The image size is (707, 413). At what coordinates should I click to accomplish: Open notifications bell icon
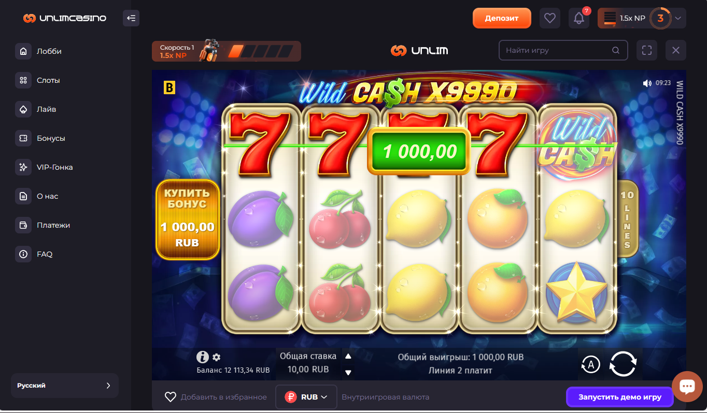pos(579,19)
